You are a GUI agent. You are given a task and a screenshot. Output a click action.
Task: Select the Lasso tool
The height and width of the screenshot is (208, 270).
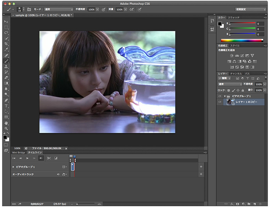(x=6, y=33)
